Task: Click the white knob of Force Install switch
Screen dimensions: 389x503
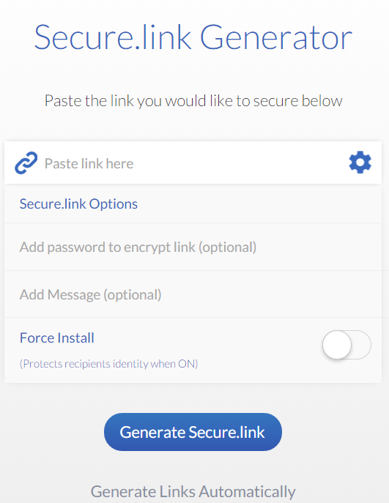Action: click(x=337, y=345)
